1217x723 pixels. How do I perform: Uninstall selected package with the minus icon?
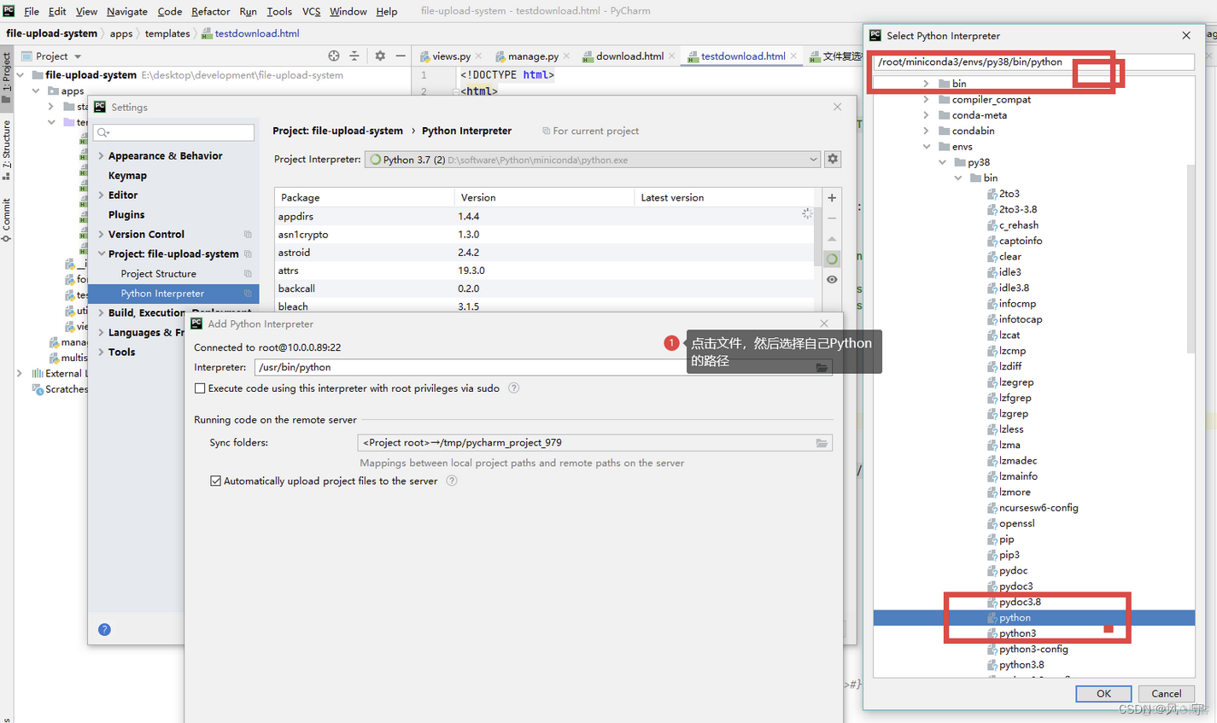(831, 217)
